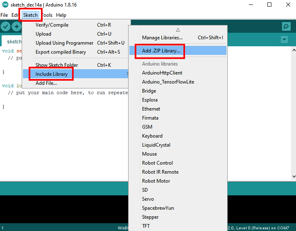Choose Upload from the Sketch menu

[x=75, y=34]
